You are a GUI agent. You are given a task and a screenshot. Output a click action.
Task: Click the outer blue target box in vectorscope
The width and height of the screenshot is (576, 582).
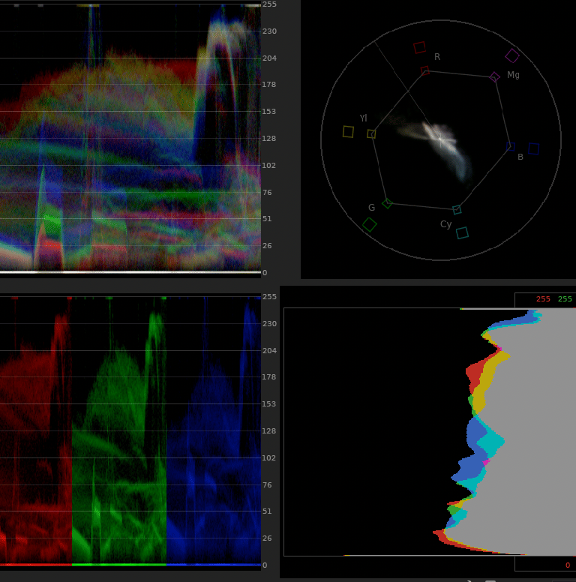[x=534, y=148]
